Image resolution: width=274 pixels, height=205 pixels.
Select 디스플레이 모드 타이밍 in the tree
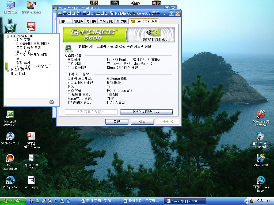pyautogui.click(x=33, y=44)
